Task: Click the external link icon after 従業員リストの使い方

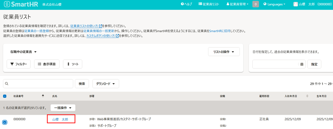Action: tap(100, 26)
